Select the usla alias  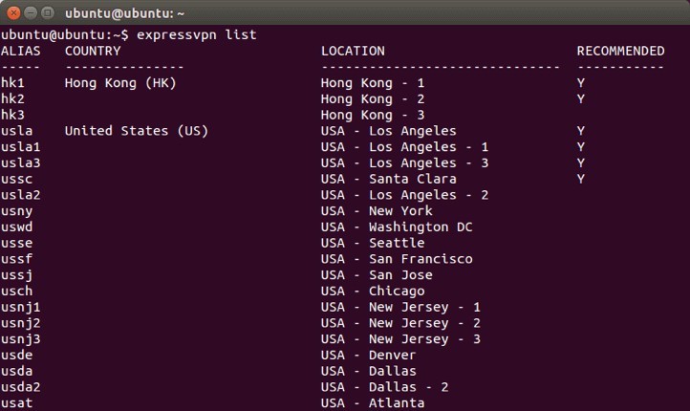(16, 131)
